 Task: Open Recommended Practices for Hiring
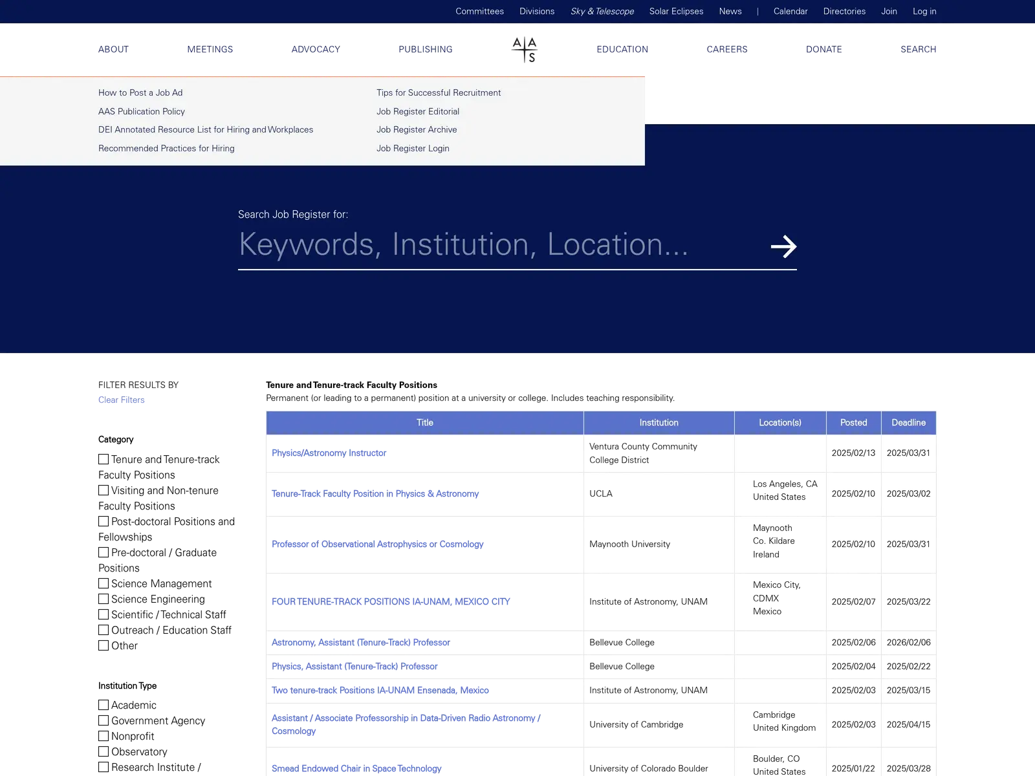point(166,148)
